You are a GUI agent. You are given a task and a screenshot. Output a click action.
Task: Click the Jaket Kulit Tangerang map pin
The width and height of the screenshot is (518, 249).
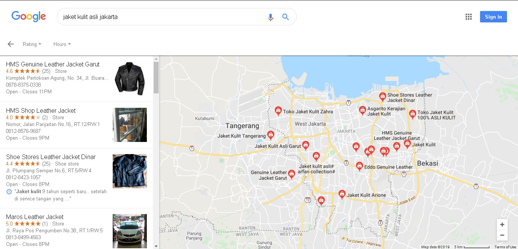click(271, 135)
